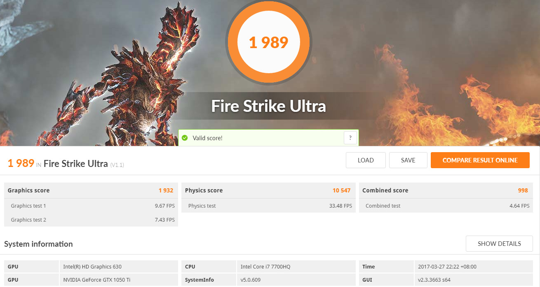540x287 pixels.
Task: Select the Intel(R) HD Graphics 630 entry
Action: pyautogui.click(x=92, y=266)
